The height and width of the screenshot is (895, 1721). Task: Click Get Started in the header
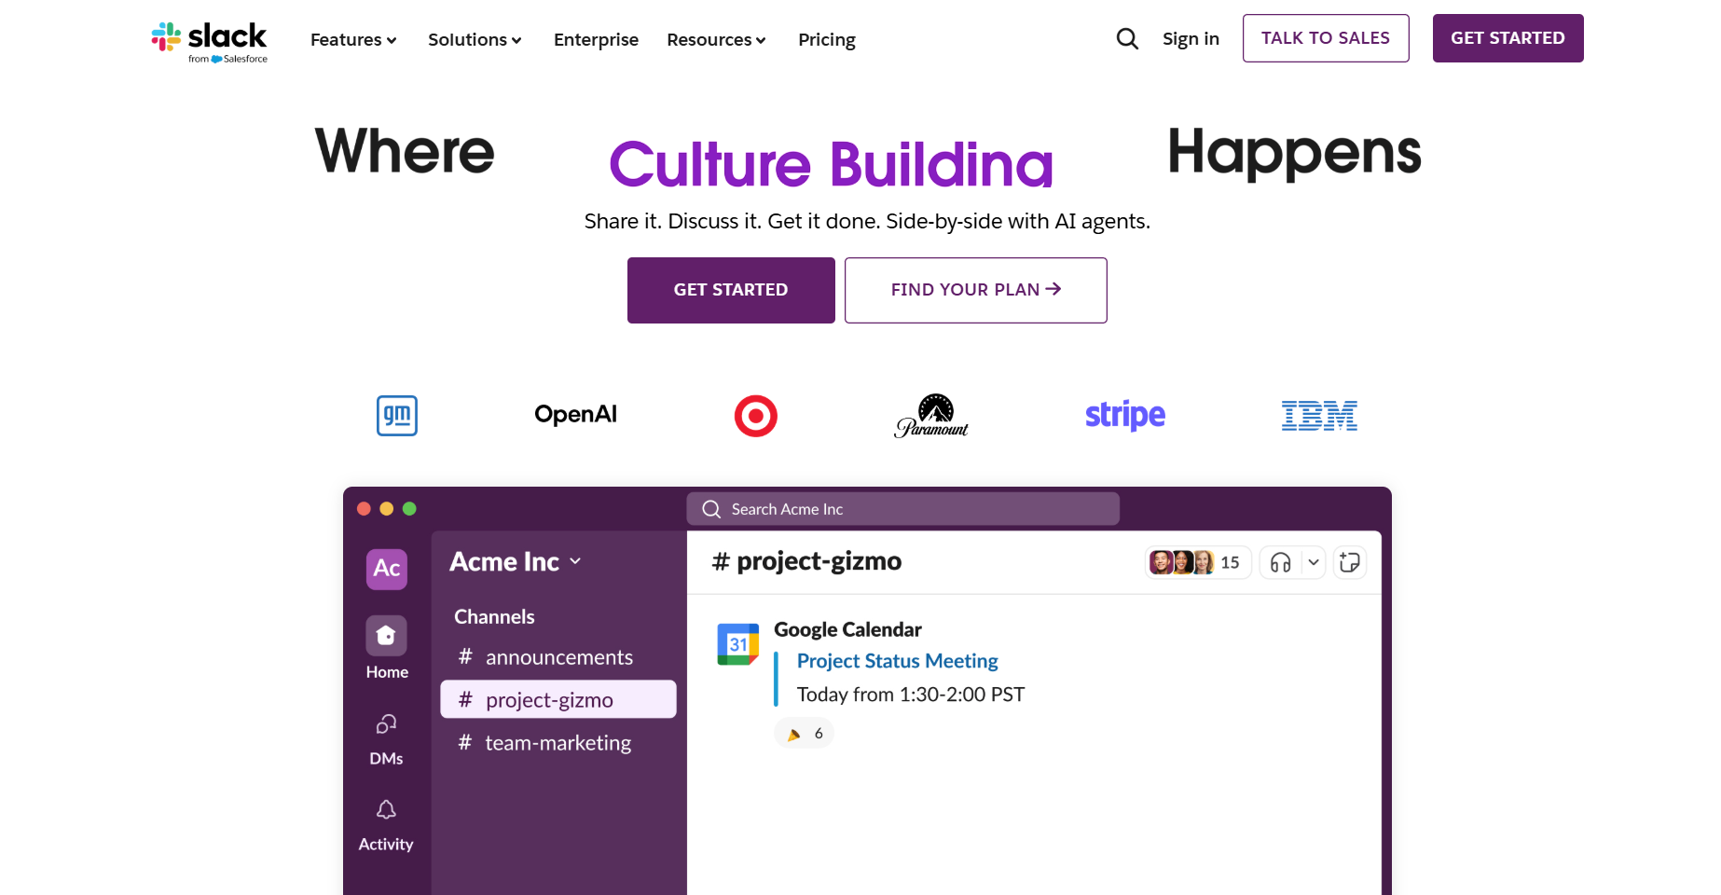click(1508, 38)
